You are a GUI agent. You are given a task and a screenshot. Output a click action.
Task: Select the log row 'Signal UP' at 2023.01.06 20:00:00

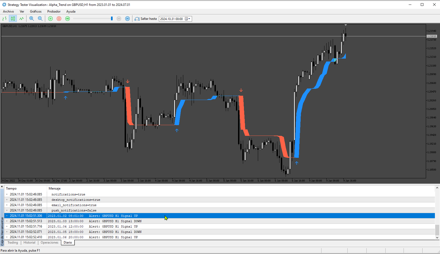pos(220,237)
